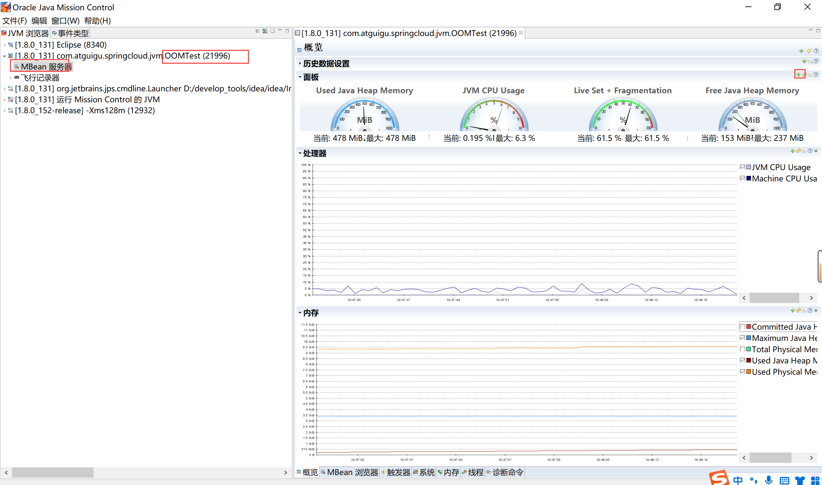Click 内存 legend scroll left arrow
Screen dimensions: 822x485
(x=744, y=458)
